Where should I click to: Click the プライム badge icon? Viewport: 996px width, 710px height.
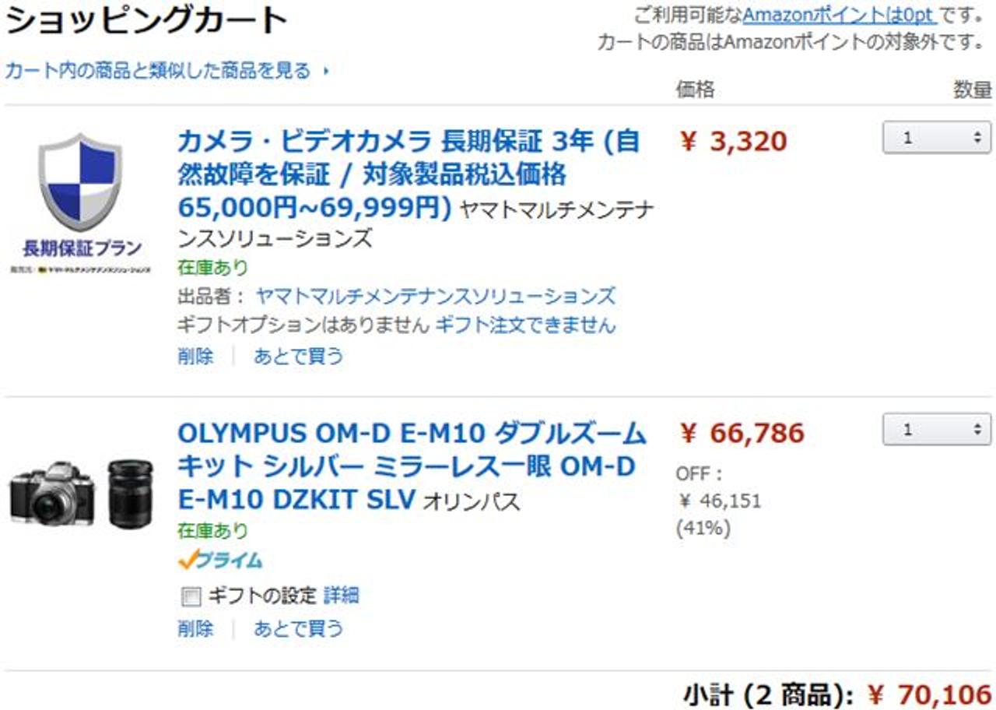220,559
